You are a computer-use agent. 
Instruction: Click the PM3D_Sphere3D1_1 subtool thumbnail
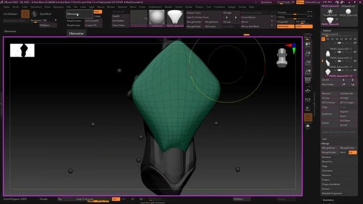[328, 54]
